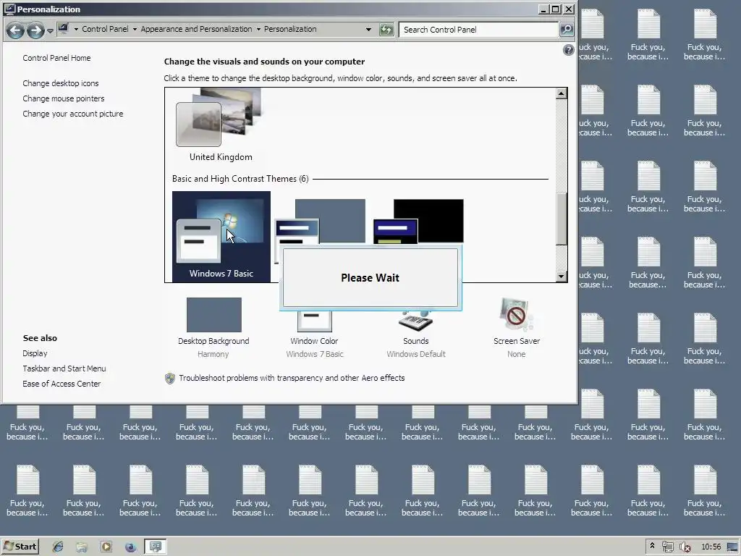Open Troubleshoot problems with transparency link
The image size is (741, 556).
click(x=292, y=378)
